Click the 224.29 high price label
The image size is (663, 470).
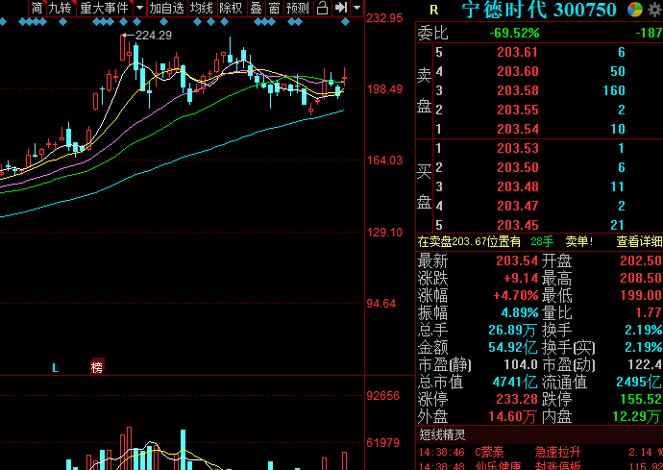154,36
